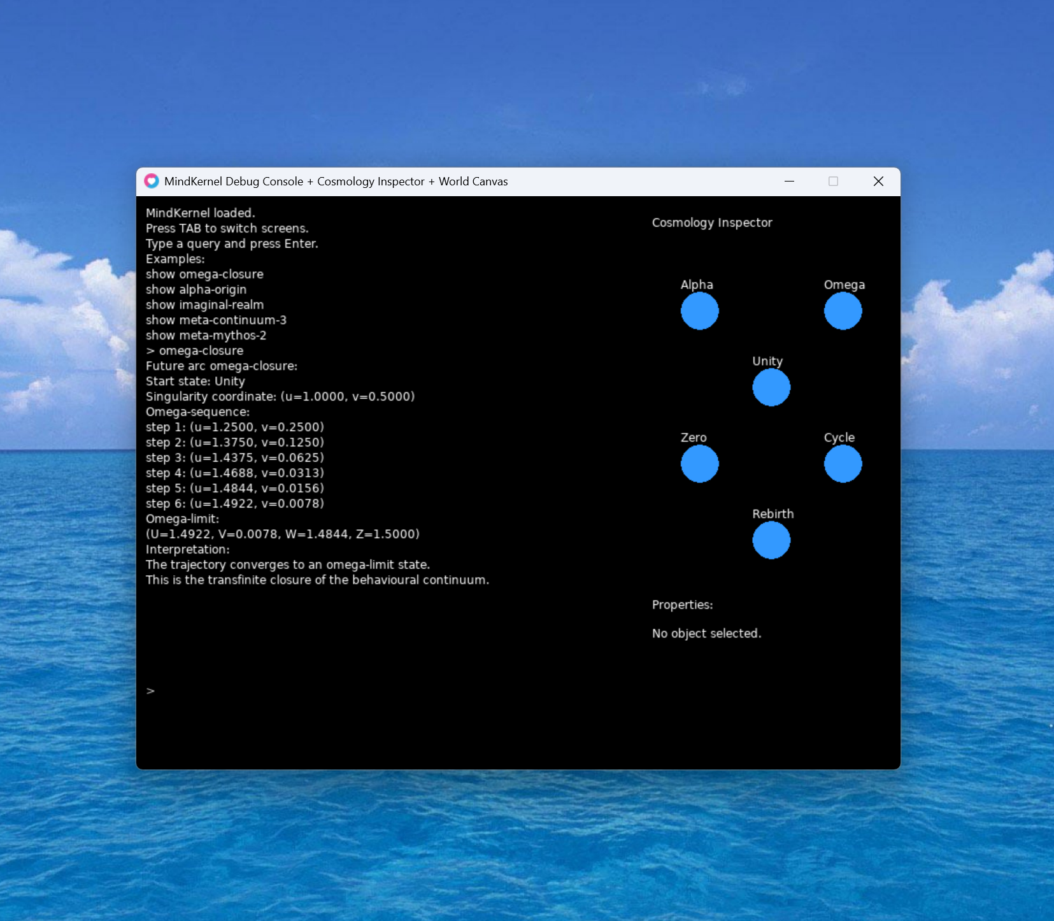Click the 'show omega-closure' example line
The image size is (1054, 921).
pos(204,275)
